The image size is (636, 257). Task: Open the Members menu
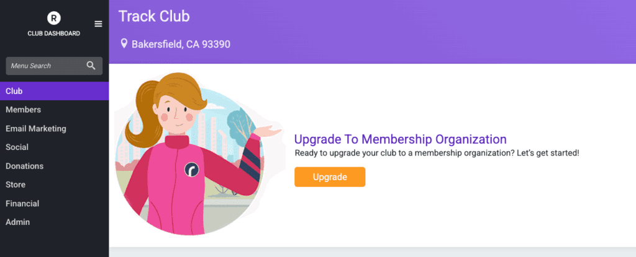tap(23, 110)
